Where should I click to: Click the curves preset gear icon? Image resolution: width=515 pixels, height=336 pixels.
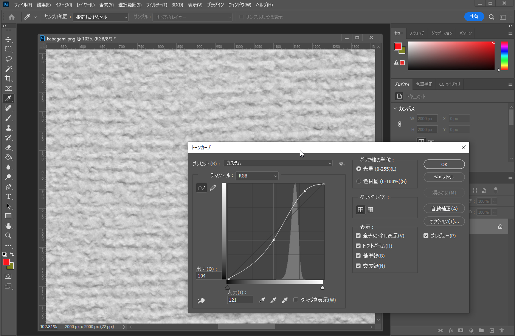pyautogui.click(x=341, y=163)
